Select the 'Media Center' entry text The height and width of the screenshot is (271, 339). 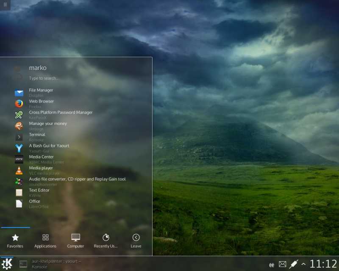pos(41,157)
